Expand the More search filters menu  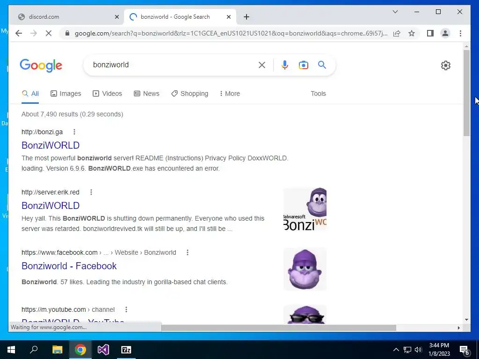click(x=230, y=93)
